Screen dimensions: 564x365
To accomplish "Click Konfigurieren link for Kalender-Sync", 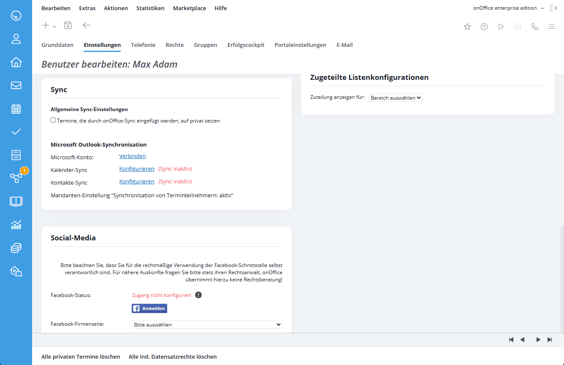I will pos(136,169).
